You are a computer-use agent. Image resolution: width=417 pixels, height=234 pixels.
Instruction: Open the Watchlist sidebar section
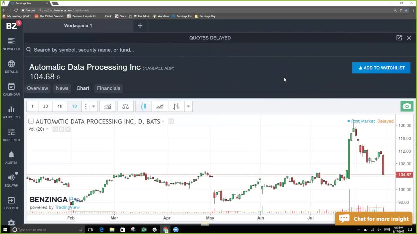click(x=11, y=112)
